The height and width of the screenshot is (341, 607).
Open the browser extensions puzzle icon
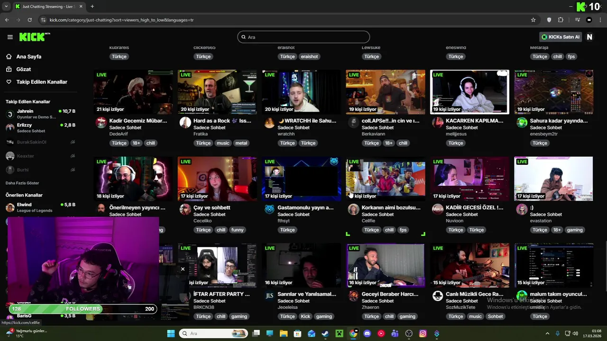coord(561,20)
